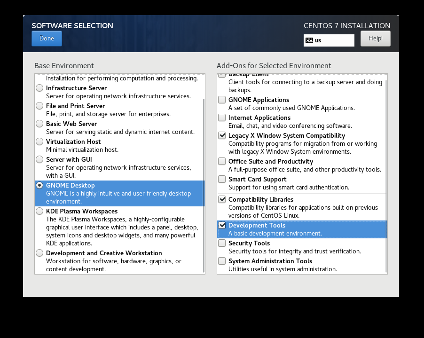424x338 pixels.
Task: Click 'Server for serving static and dynamic internet content.'
Action: (x=120, y=132)
